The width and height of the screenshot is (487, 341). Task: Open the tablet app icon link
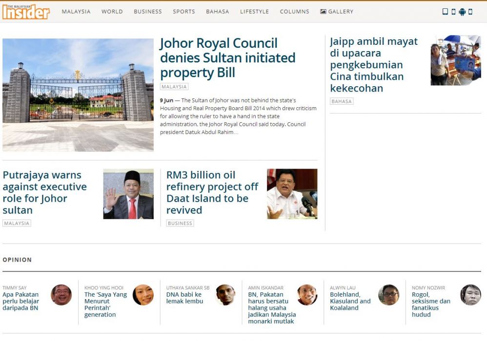(x=445, y=12)
